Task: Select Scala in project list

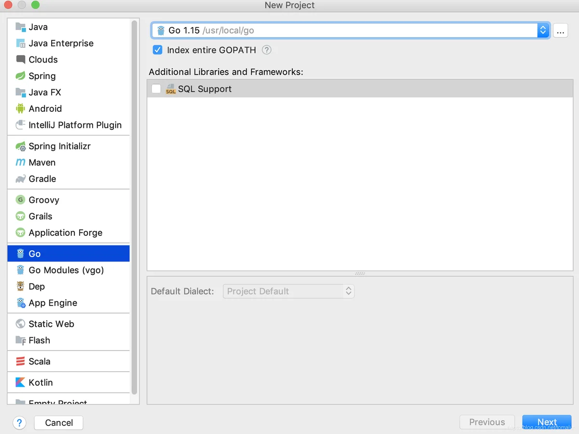Action: click(x=69, y=361)
